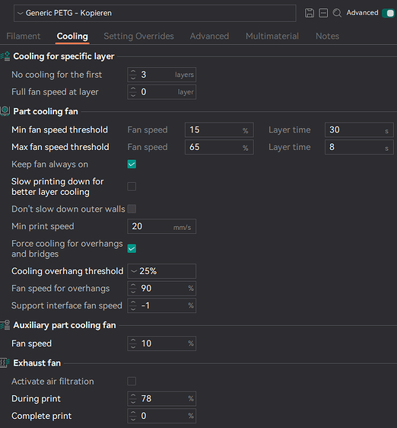The width and height of the screenshot is (397, 428).
Task: Increase Fan speed for overhangs value
Action: 133,285
